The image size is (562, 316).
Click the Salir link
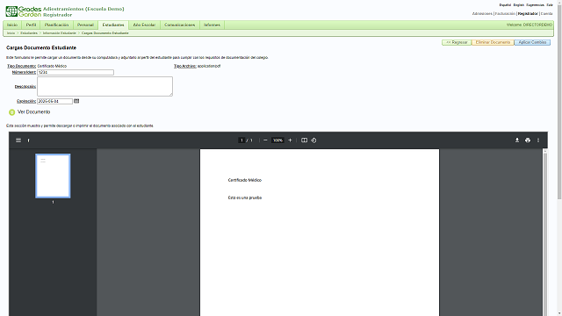(x=550, y=5)
